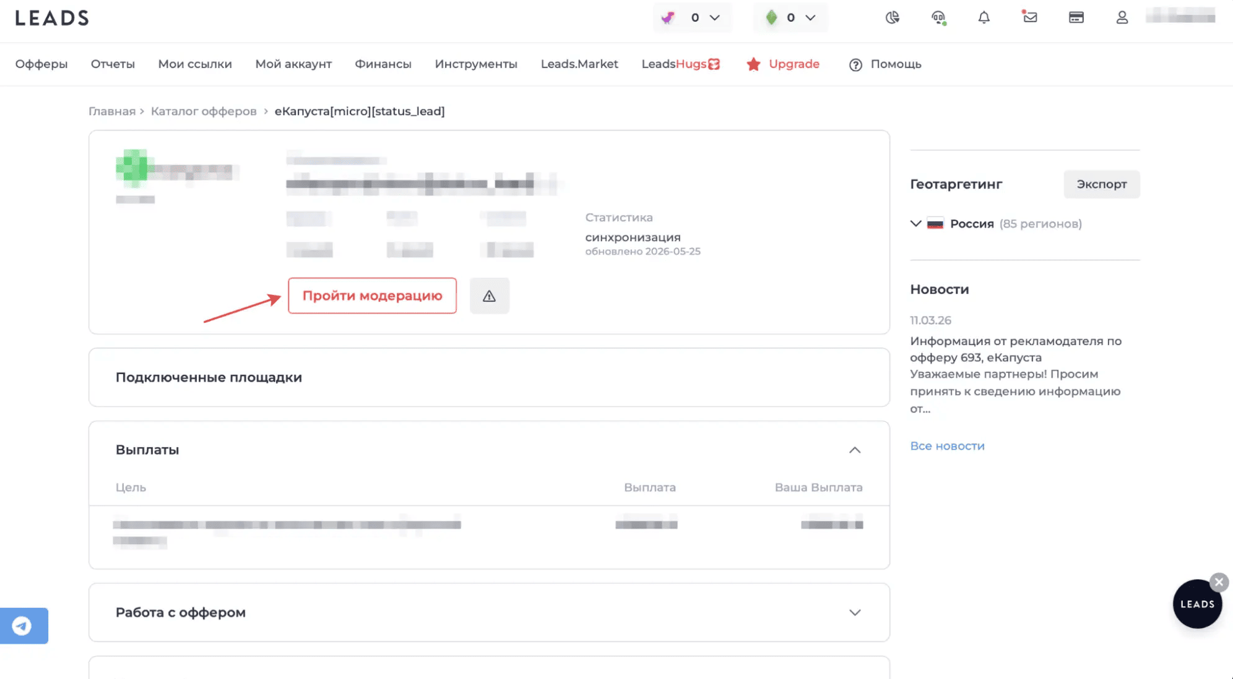
Task: Click the Работа с оффером heading
Action: pos(181,613)
